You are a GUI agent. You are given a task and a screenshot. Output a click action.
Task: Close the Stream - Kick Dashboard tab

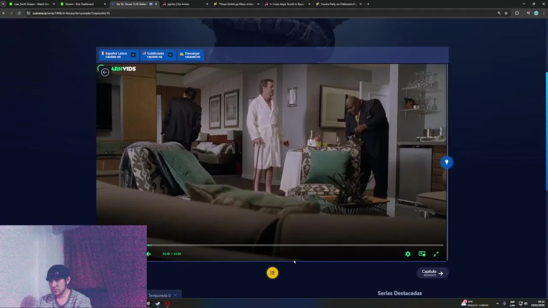coord(105,4)
